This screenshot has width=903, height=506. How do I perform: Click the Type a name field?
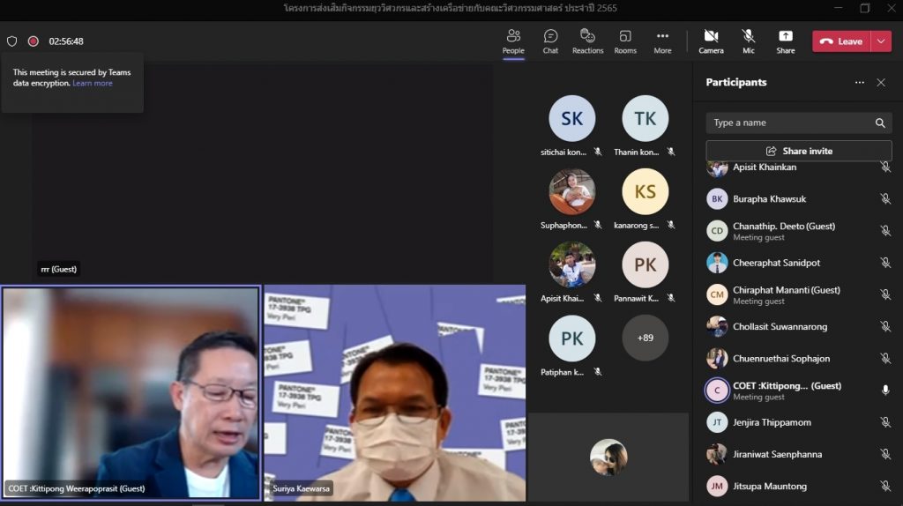point(789,123)
